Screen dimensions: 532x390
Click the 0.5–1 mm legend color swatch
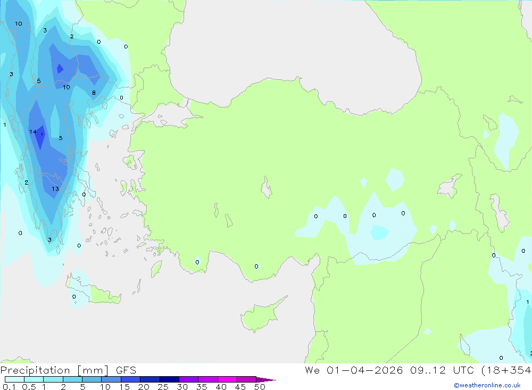34,379
